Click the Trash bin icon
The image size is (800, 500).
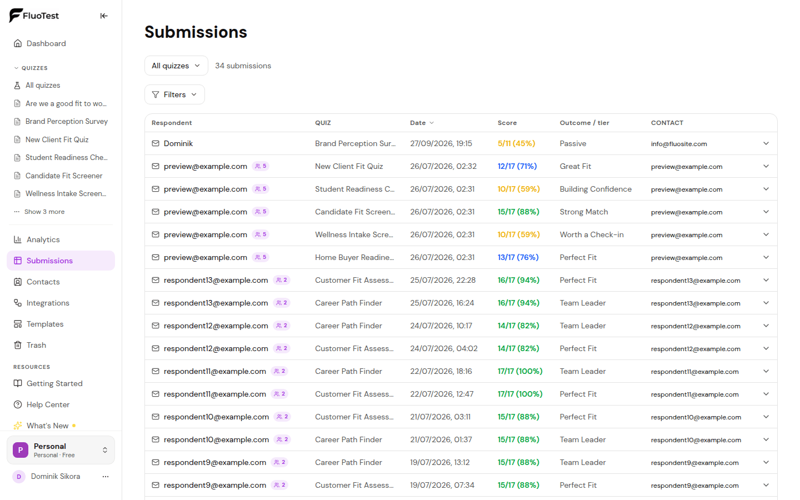(x=18, y=345)
